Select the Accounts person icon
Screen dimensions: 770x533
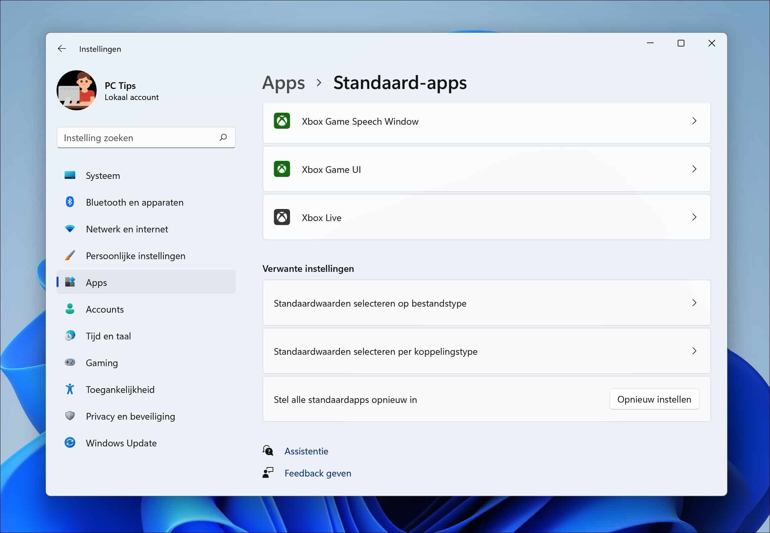pyautogui.click(x=70, y=309)
